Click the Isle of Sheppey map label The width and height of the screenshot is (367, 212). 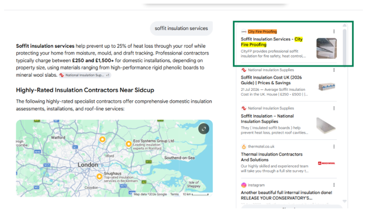click(193, 184)
